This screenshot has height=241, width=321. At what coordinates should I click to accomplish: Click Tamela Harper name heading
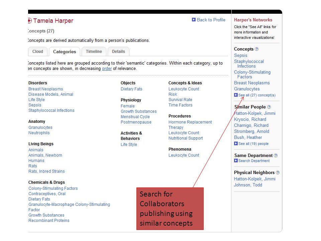[53, 21]
